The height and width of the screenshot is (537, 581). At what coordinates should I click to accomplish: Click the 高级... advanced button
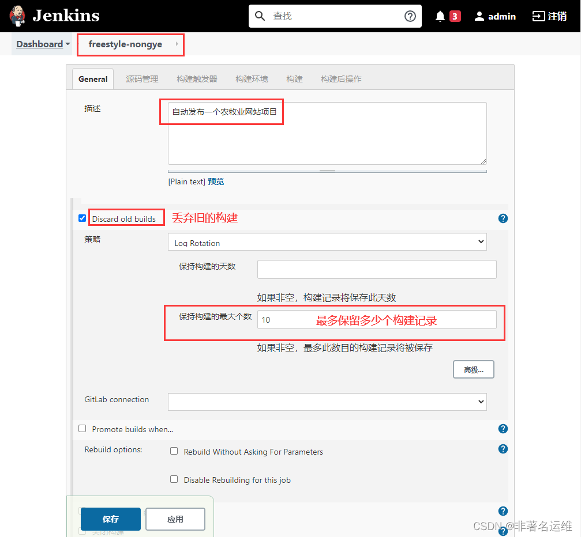474,369
